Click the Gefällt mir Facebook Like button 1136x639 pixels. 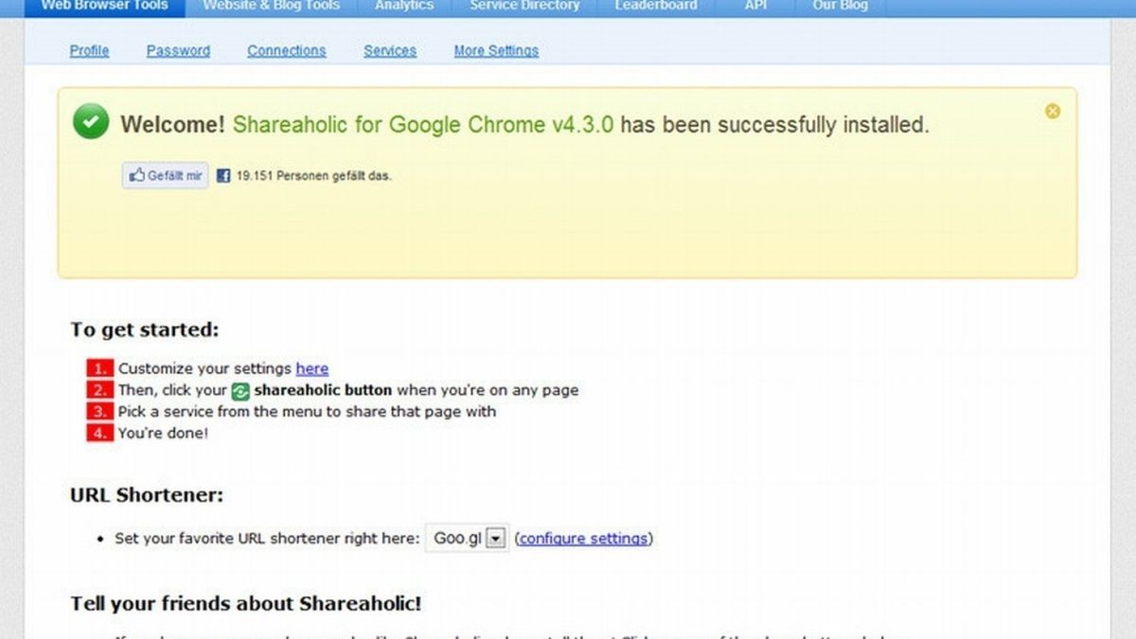tap(164, 174)
